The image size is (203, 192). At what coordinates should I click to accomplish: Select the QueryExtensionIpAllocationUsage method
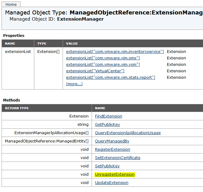coord(128,133)
